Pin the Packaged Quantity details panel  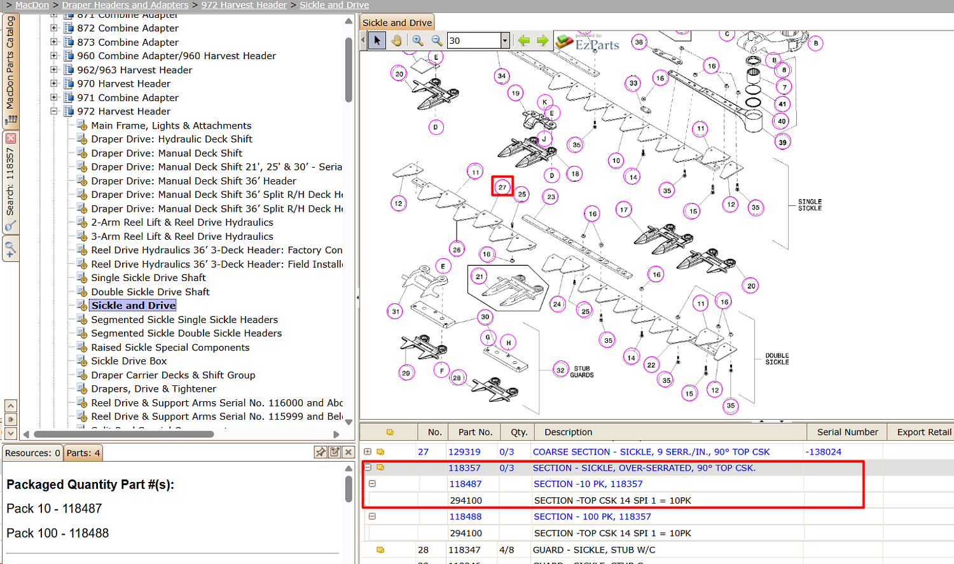[321, 452]
